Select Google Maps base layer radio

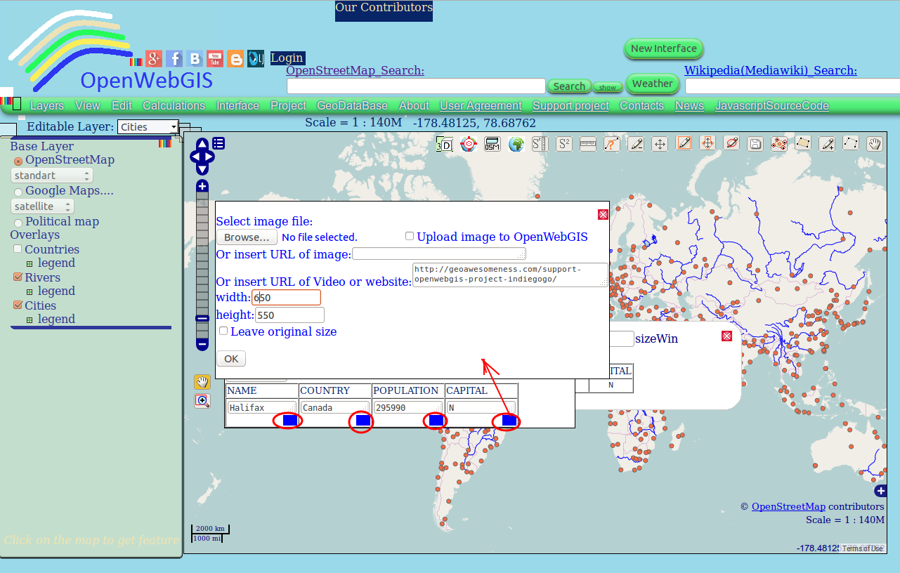[18, 192]
